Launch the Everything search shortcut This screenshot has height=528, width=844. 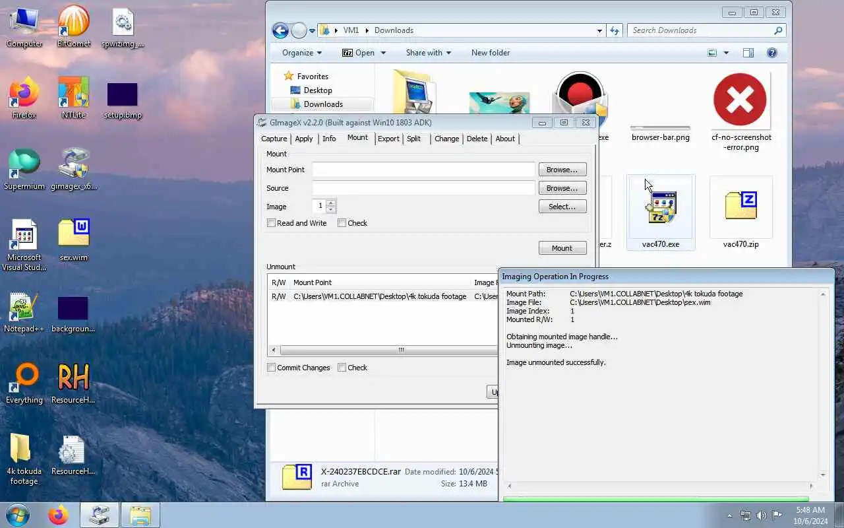click(x=24, y=383)
